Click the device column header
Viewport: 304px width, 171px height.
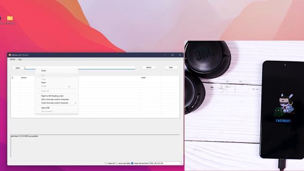click(x=24, y=78)
